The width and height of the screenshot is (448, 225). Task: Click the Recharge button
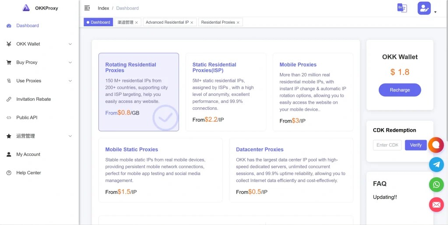[400, 90]
